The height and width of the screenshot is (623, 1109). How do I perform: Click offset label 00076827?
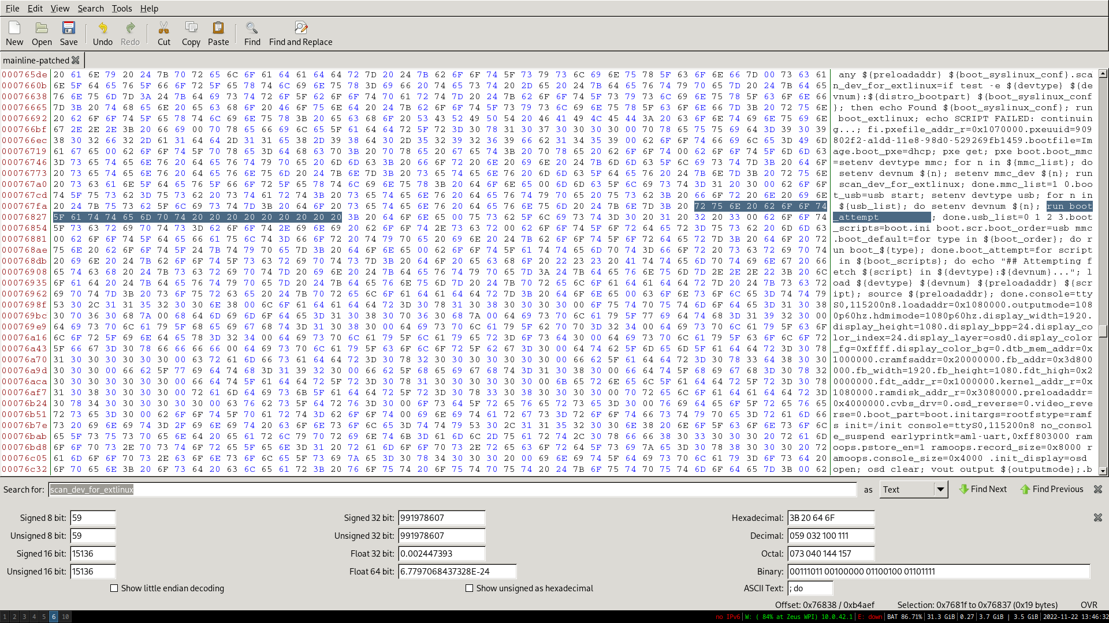24,217
